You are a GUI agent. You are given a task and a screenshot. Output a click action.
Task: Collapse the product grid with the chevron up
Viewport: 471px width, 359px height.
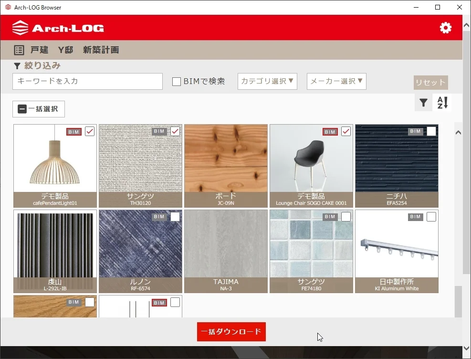458,133
